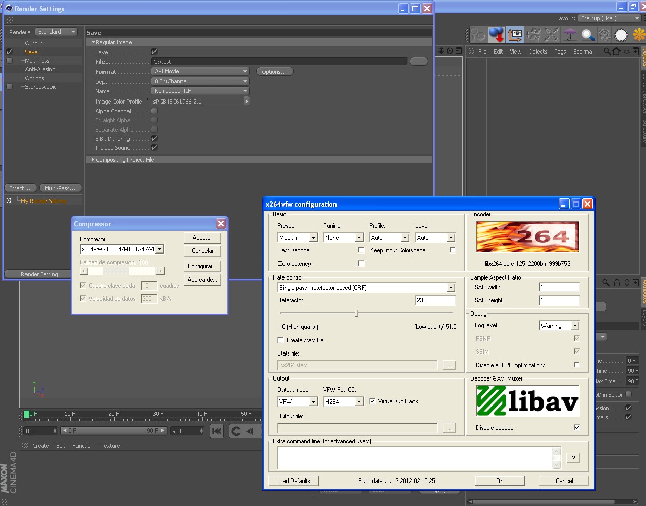The image size is (646, 506).
Task: Select the axis with eye view icon
Action: (x=515, y=35)
